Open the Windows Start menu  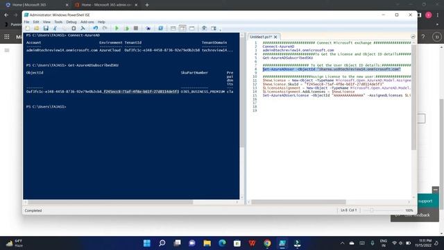[147, 243]
